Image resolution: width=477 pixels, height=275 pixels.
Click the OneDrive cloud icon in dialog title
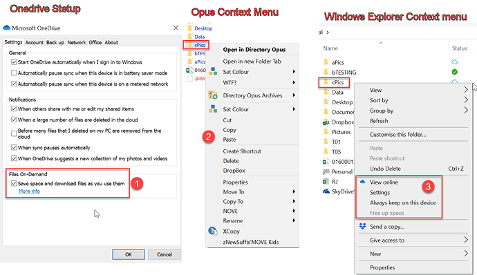click(7, 28)
